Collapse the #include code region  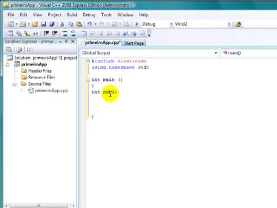(88, 61)
